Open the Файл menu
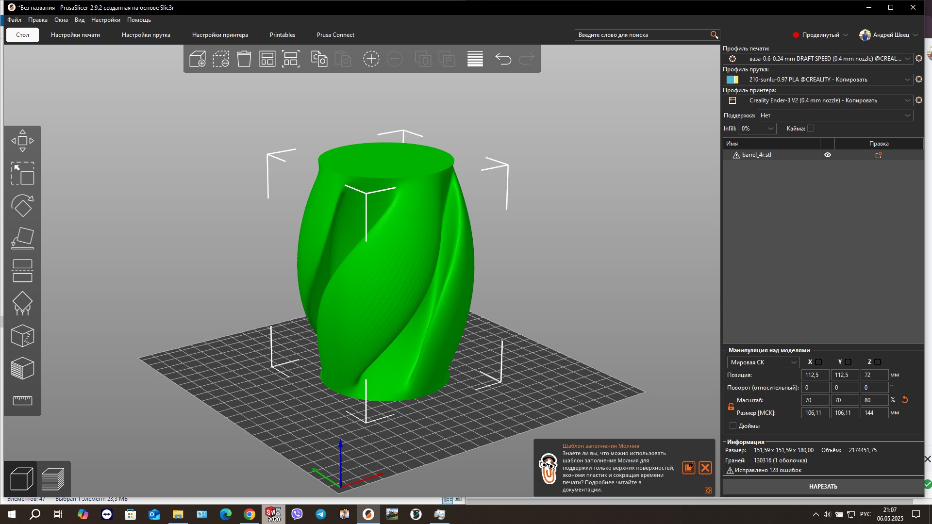The image size is (932, 524). tap(14, 20)
